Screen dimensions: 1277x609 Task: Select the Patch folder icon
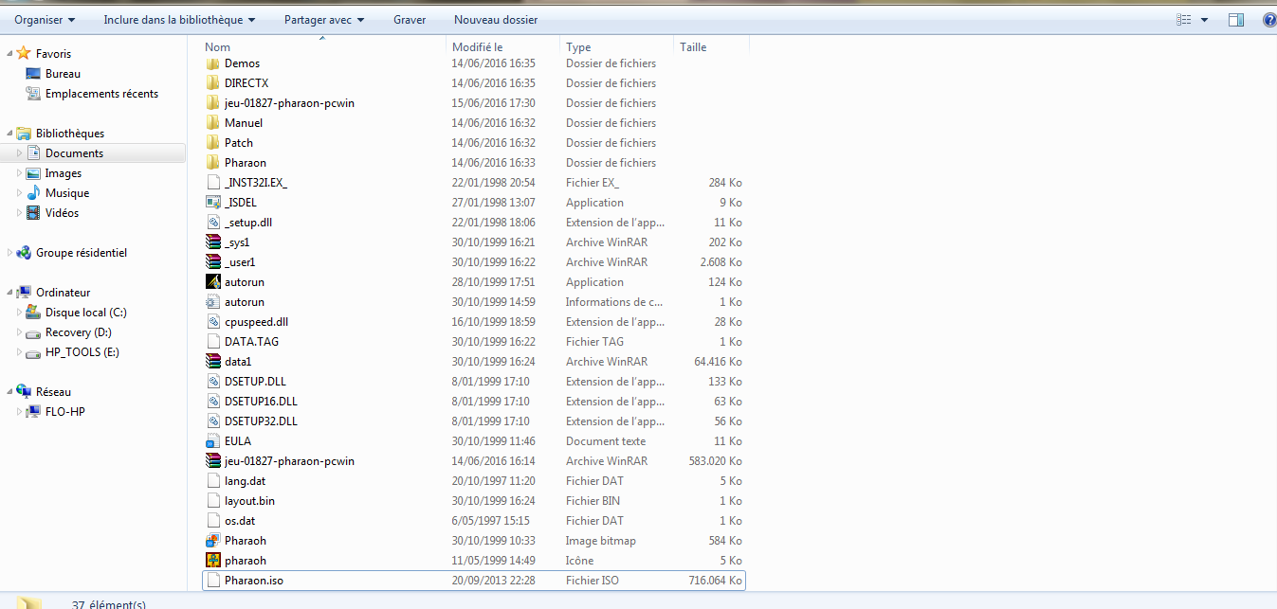coord(213,143)
